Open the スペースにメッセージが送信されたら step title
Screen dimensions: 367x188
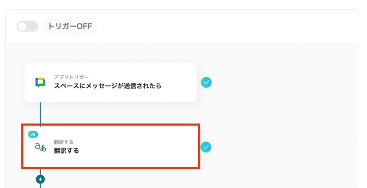[108, 86]
